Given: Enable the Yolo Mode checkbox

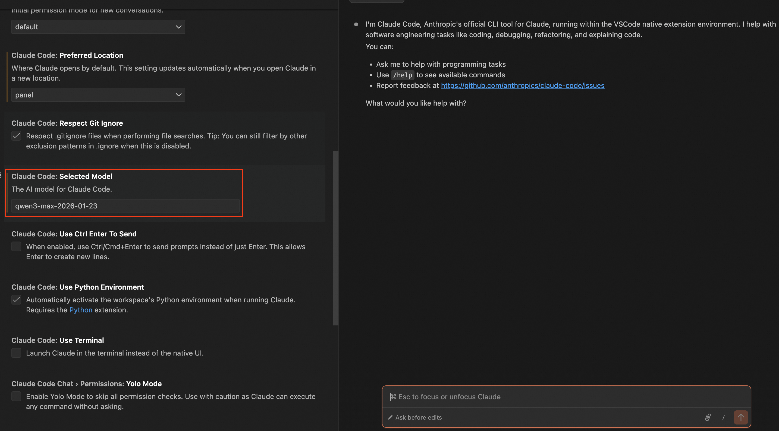Looking at the screenshot, I should point(16,396).
